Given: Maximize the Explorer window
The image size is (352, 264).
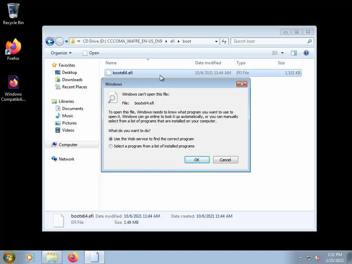Looking at the screenshot, I should click(297, 32).
